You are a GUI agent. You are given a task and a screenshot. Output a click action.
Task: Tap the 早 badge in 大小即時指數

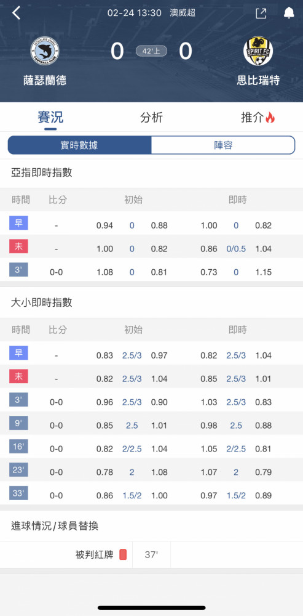18,353
